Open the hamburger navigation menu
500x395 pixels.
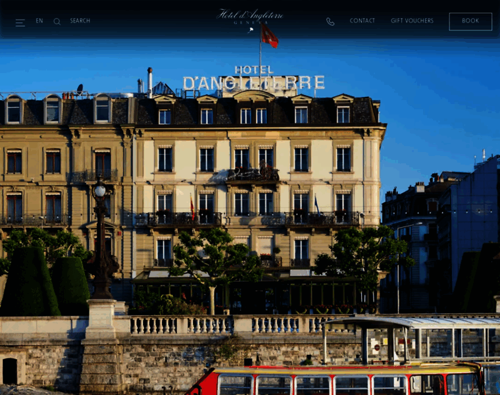[x=20, y=22]
